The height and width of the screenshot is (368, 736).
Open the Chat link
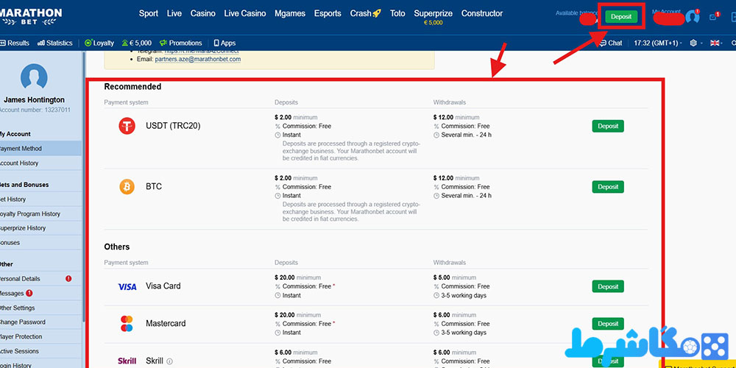pos(611,43)
